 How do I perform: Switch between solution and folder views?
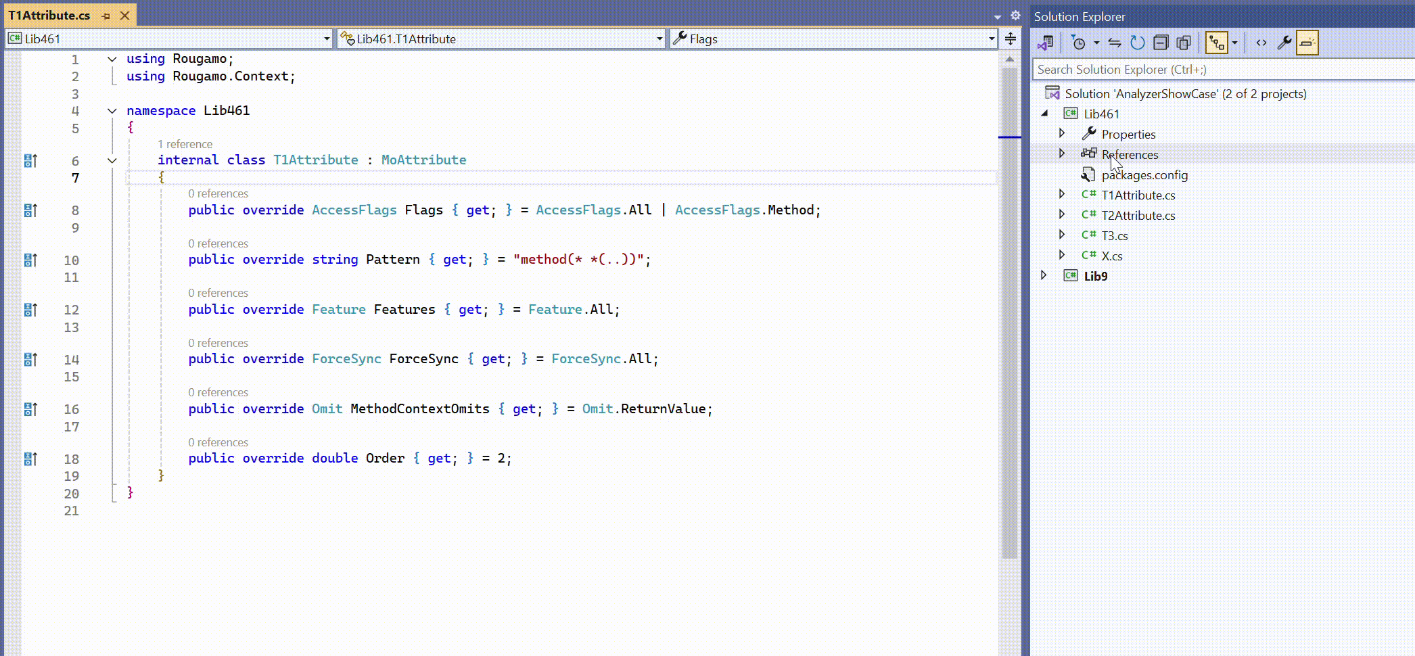click(1045, 43)
